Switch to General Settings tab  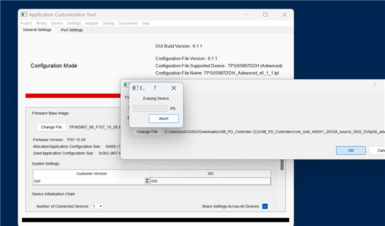[37, 29]
